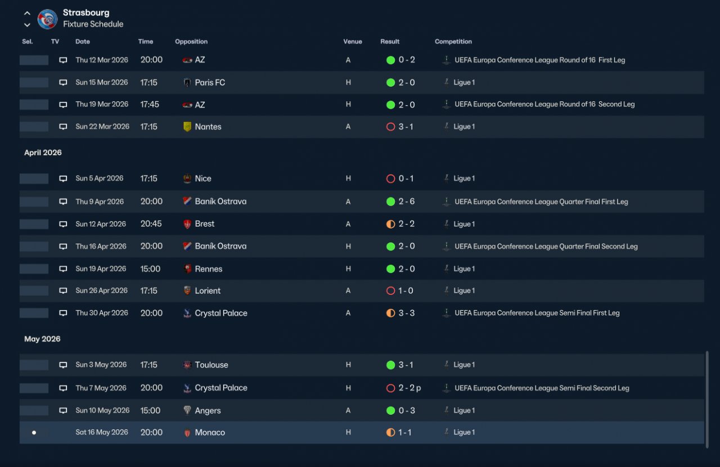Sort by the Competition column header

[453, 42]
